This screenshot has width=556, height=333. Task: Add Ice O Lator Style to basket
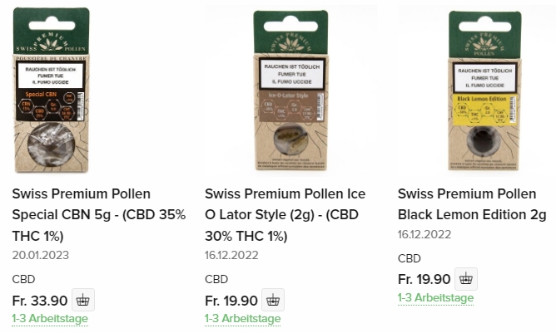pos(273,300)
